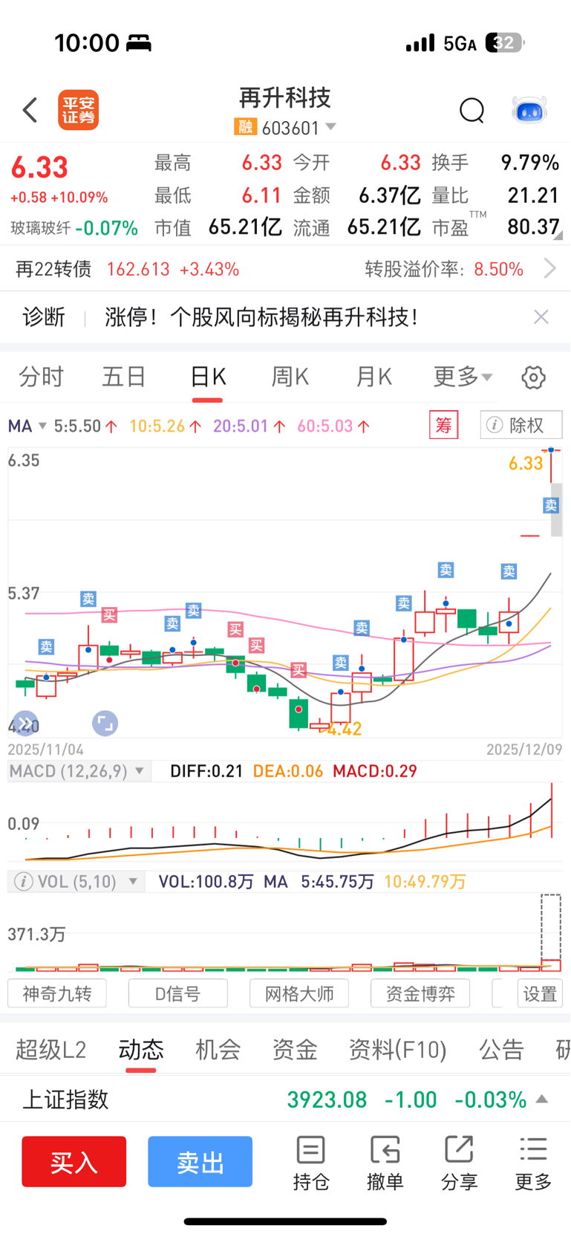Switch to 月K chart tab
Image resolution: width=571 pixels, height=1237 pixels.
point(373,377)
